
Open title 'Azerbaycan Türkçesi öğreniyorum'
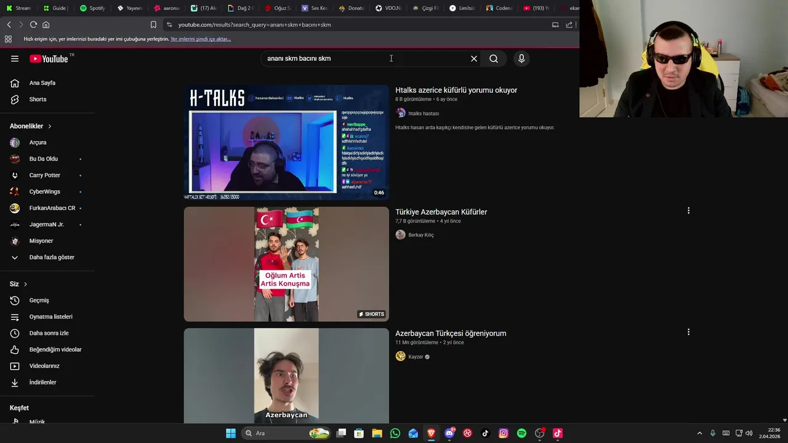click(451, 333)
